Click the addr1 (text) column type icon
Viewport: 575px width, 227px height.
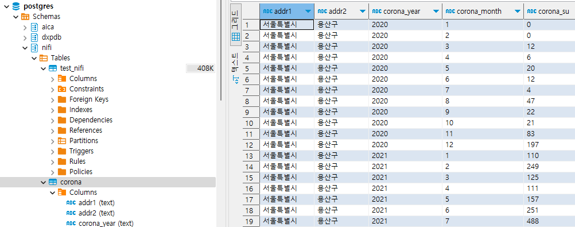[71, 203]
